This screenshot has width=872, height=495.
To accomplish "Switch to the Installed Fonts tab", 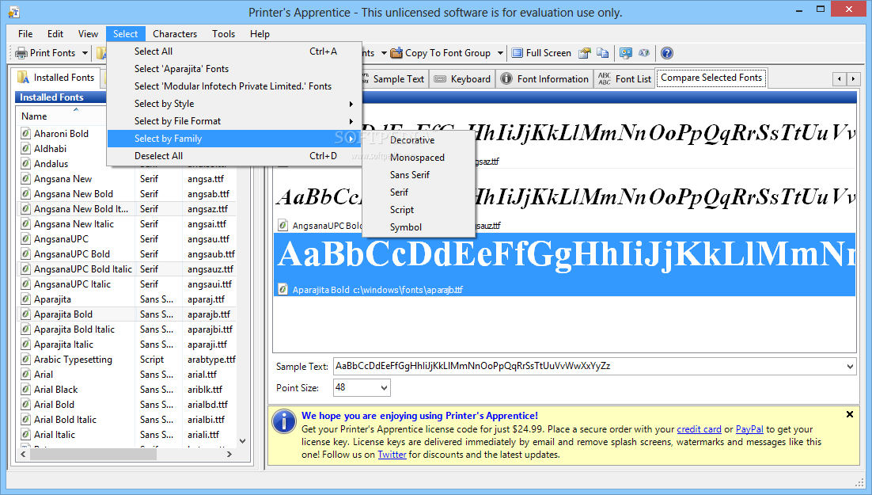I will click(55, 78).
